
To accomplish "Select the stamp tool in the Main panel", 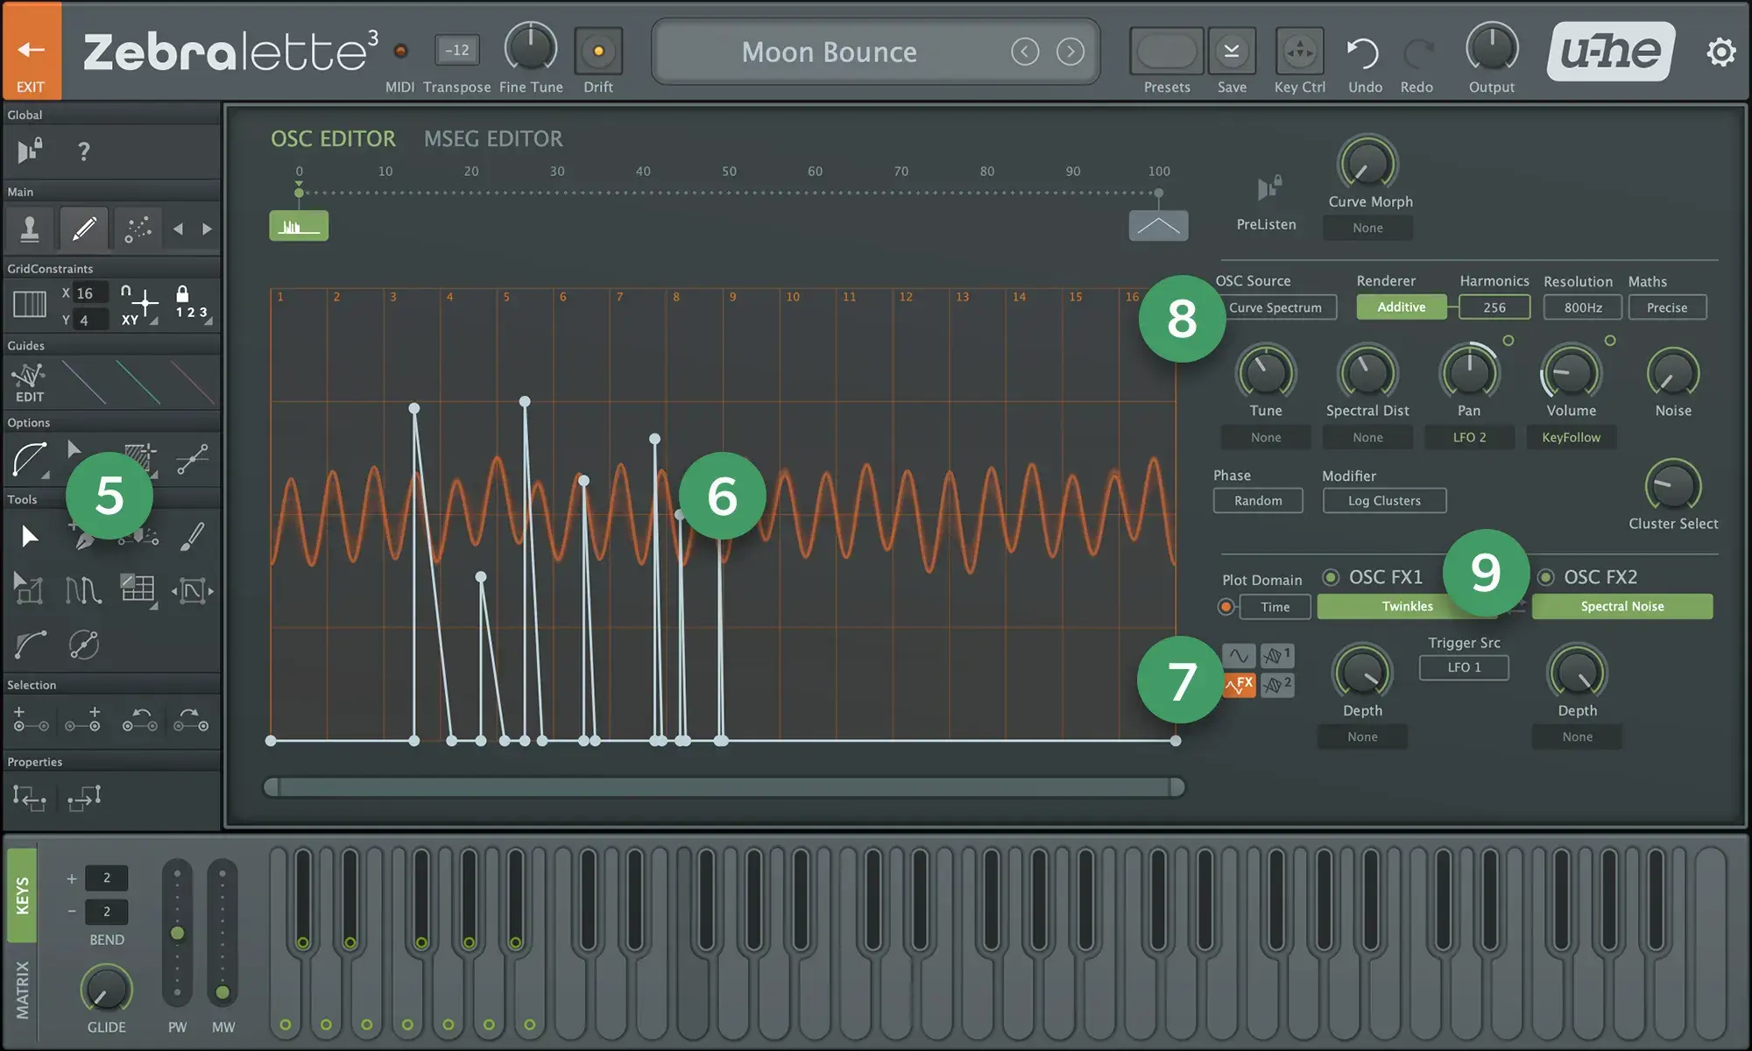I will pos(30,229).
